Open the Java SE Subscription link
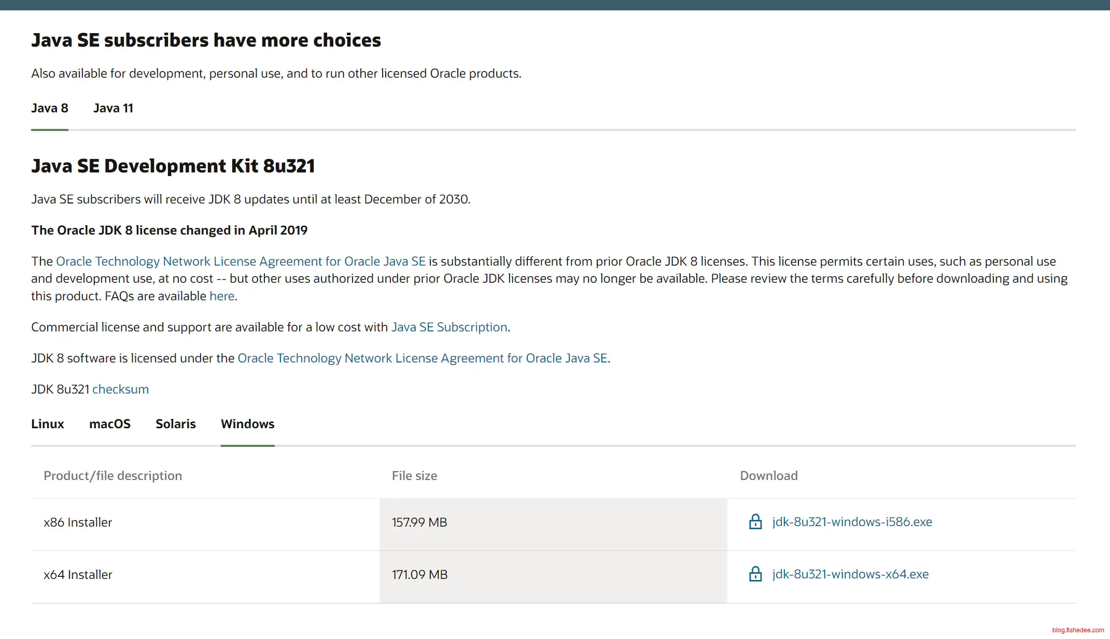The height and width of the screenshot is (639, 1110). pos(449,327)
